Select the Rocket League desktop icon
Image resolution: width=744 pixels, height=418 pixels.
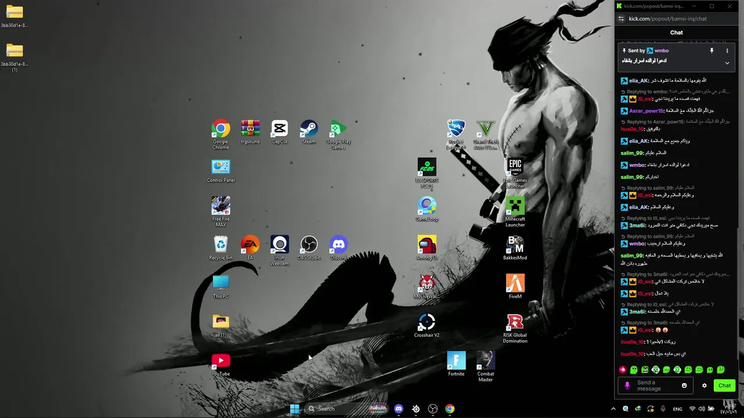(x=456, y=135)
